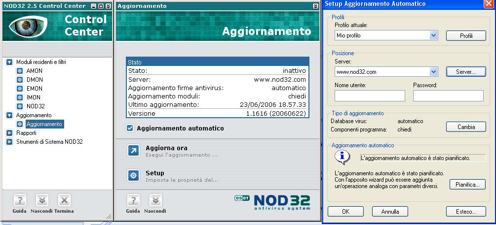The image size is (496, 225).
Task: Close the Setup Aggiornamento Automatico dialog
Action: [x=489, y=4]
